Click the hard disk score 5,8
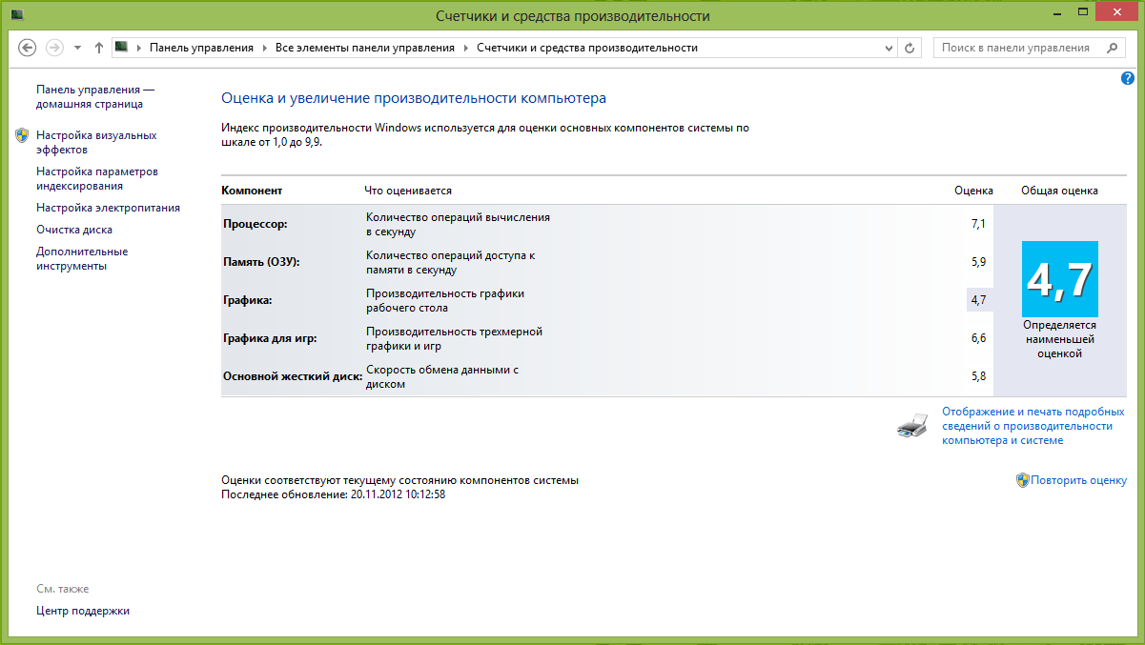 [x=978, y=376]
